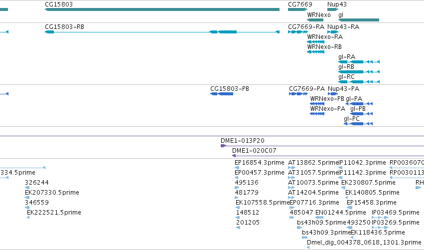Screen dimensions: 424x250
Task: Click bs43h09.5prime EST label
Action: [321, 223]
